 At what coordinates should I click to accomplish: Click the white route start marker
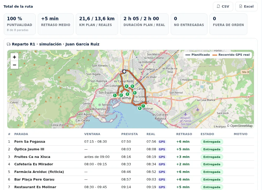[124, 71]
